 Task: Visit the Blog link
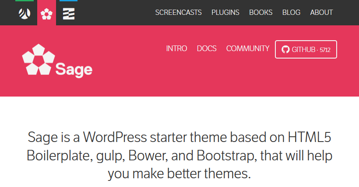[x=291, y=12]
